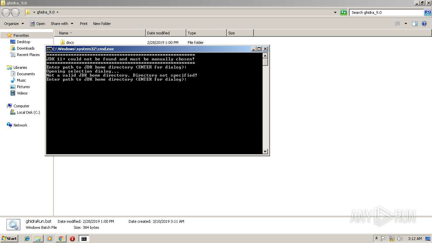Click the search magnifier icon
The image size is (432, 243).
428,12
